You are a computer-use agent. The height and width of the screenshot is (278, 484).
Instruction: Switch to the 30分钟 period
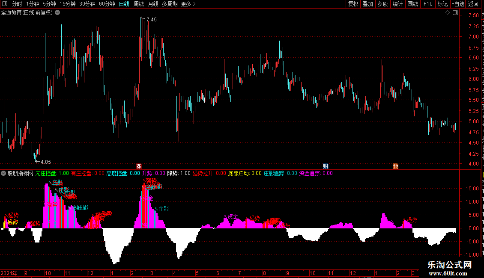[x=87, y=4]
